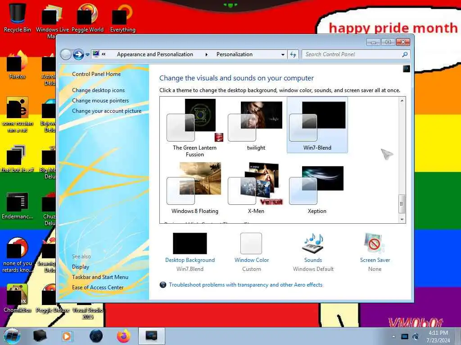Open Desktop Background settings icon
The image size is (461, 345).
(190, 243)
